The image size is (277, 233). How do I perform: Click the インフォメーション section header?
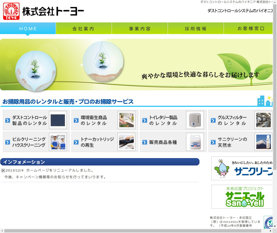coord(100,162)
